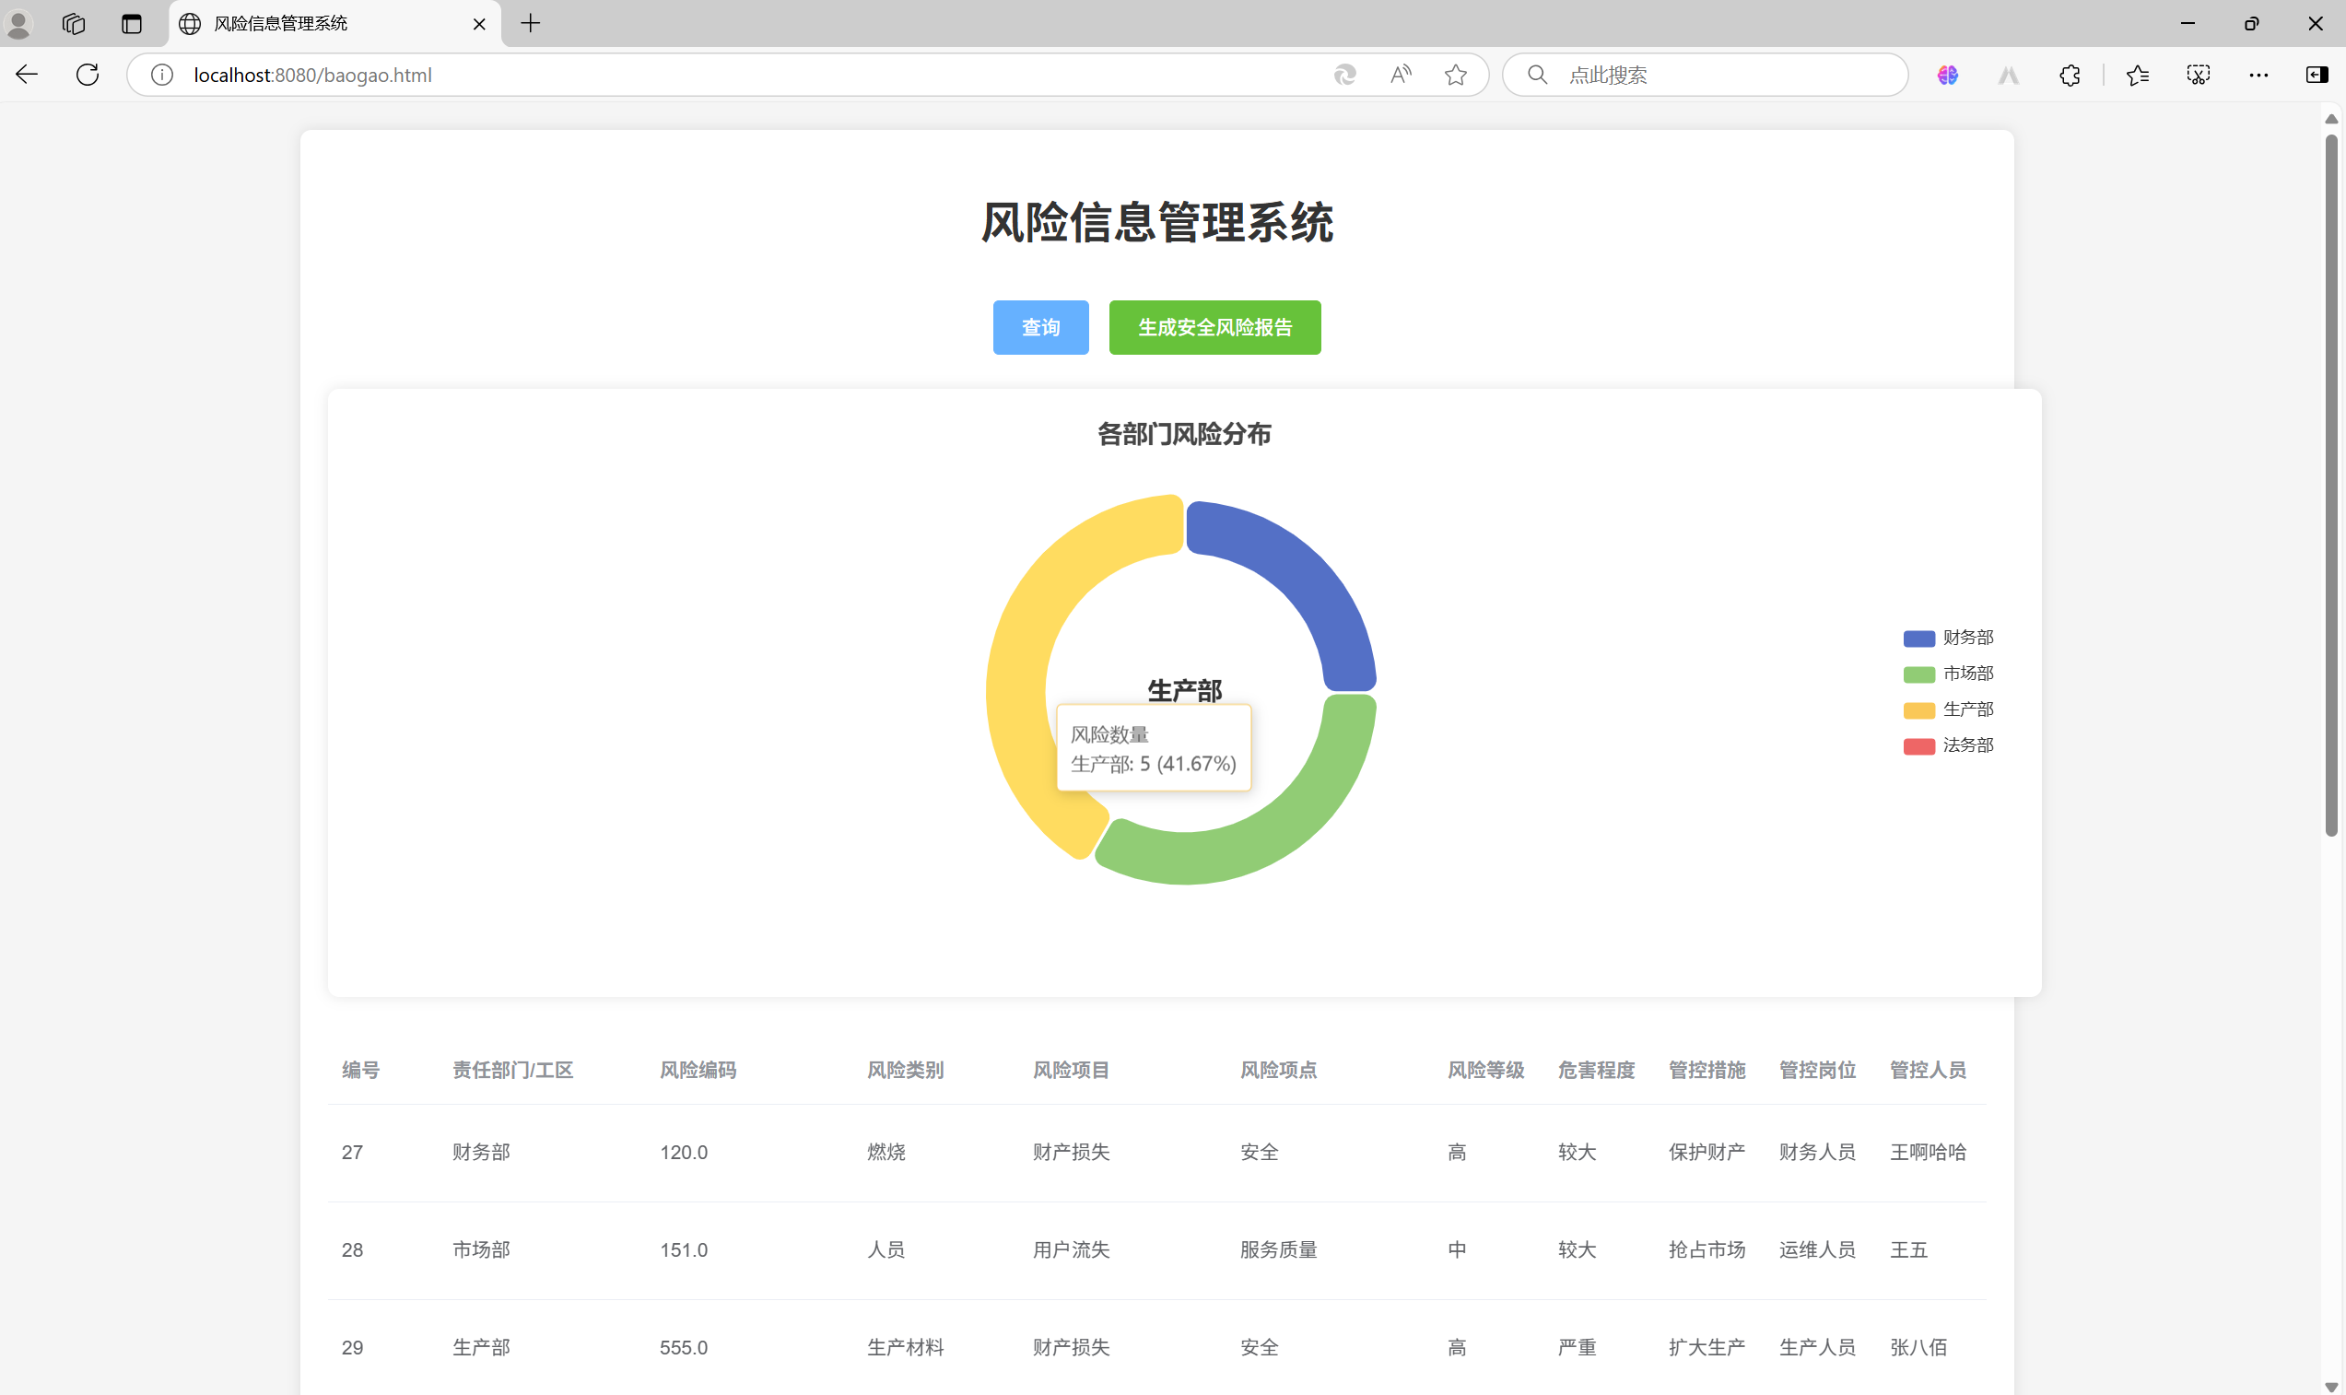2346x1395 pixels.
Task: Open the favorites list icon
Action: pyautogui.click(x=2137, y=75)
